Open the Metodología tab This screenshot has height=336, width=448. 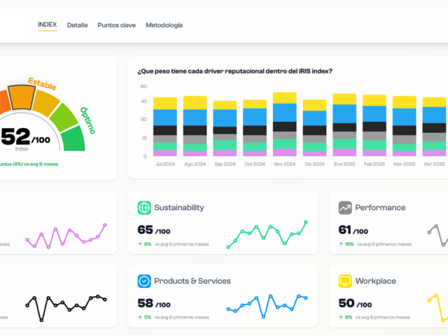pyautogui.click(x=164, y=25)
